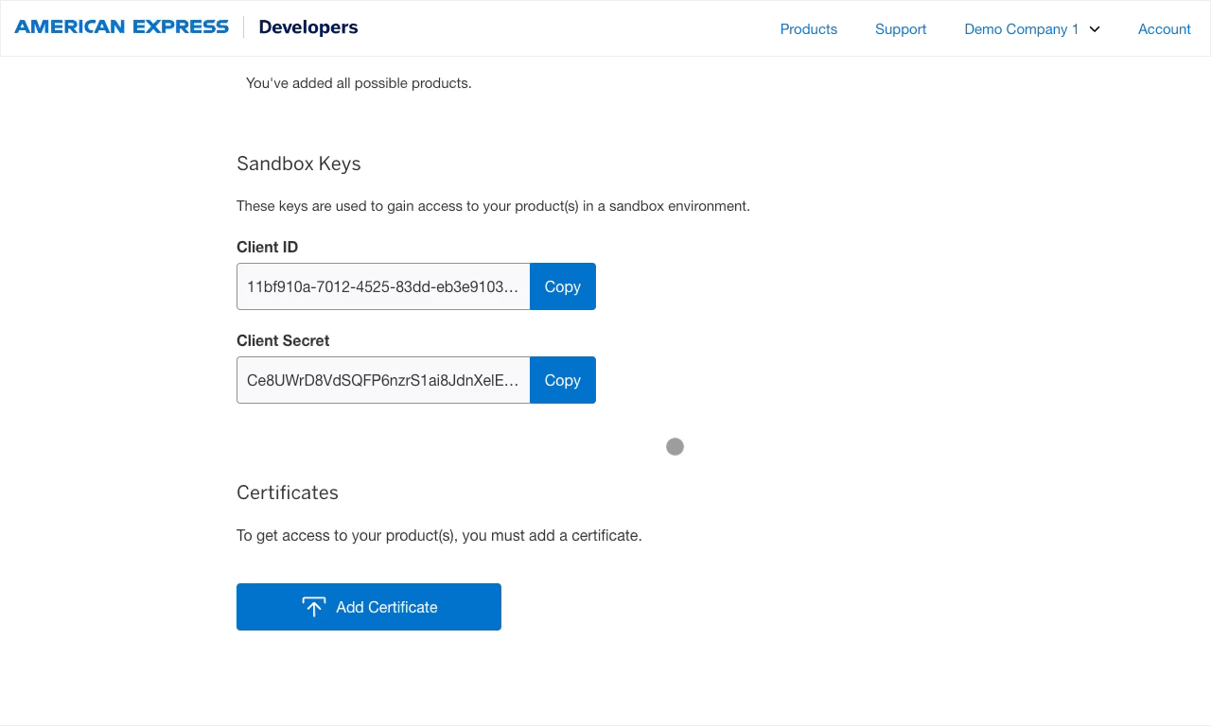Click the Developers header label

pos(308,26)
